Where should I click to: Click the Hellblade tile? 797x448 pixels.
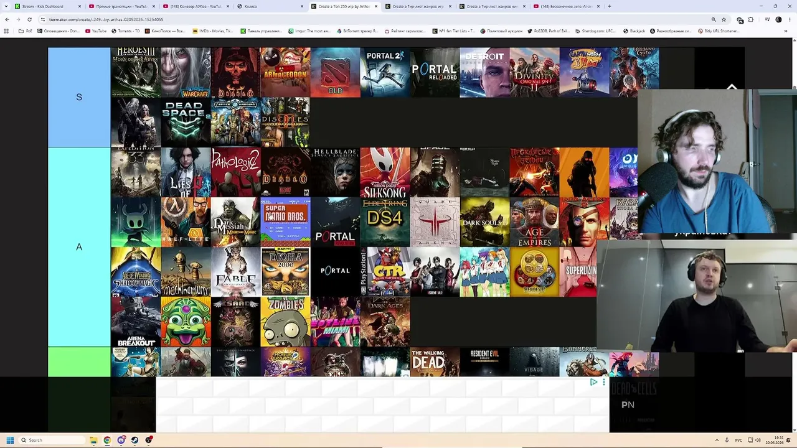[335, 172]
